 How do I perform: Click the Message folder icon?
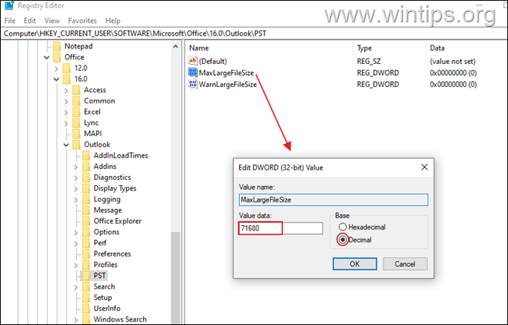[86, 210]
